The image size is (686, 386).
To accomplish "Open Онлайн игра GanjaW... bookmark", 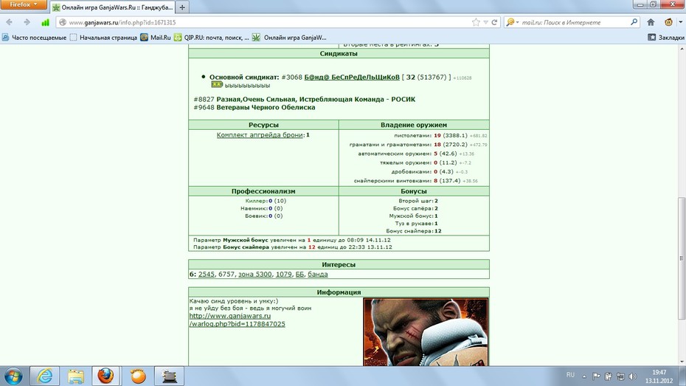I will click(x=290, y=38).
